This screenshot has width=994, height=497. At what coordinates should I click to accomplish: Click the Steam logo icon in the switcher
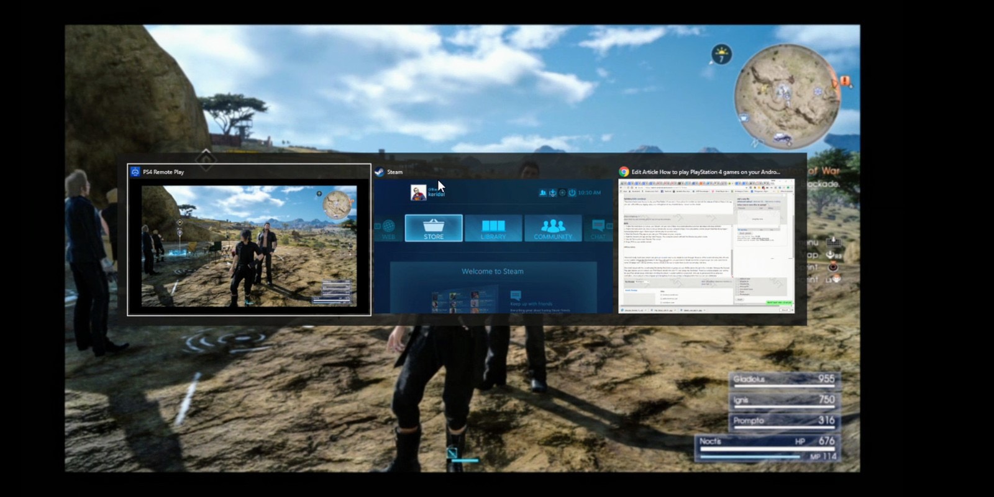click(x=380, y=172)
